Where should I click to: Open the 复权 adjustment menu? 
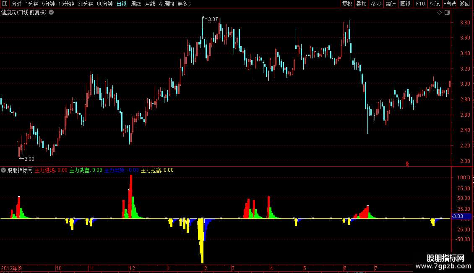(x=347, y=4)
